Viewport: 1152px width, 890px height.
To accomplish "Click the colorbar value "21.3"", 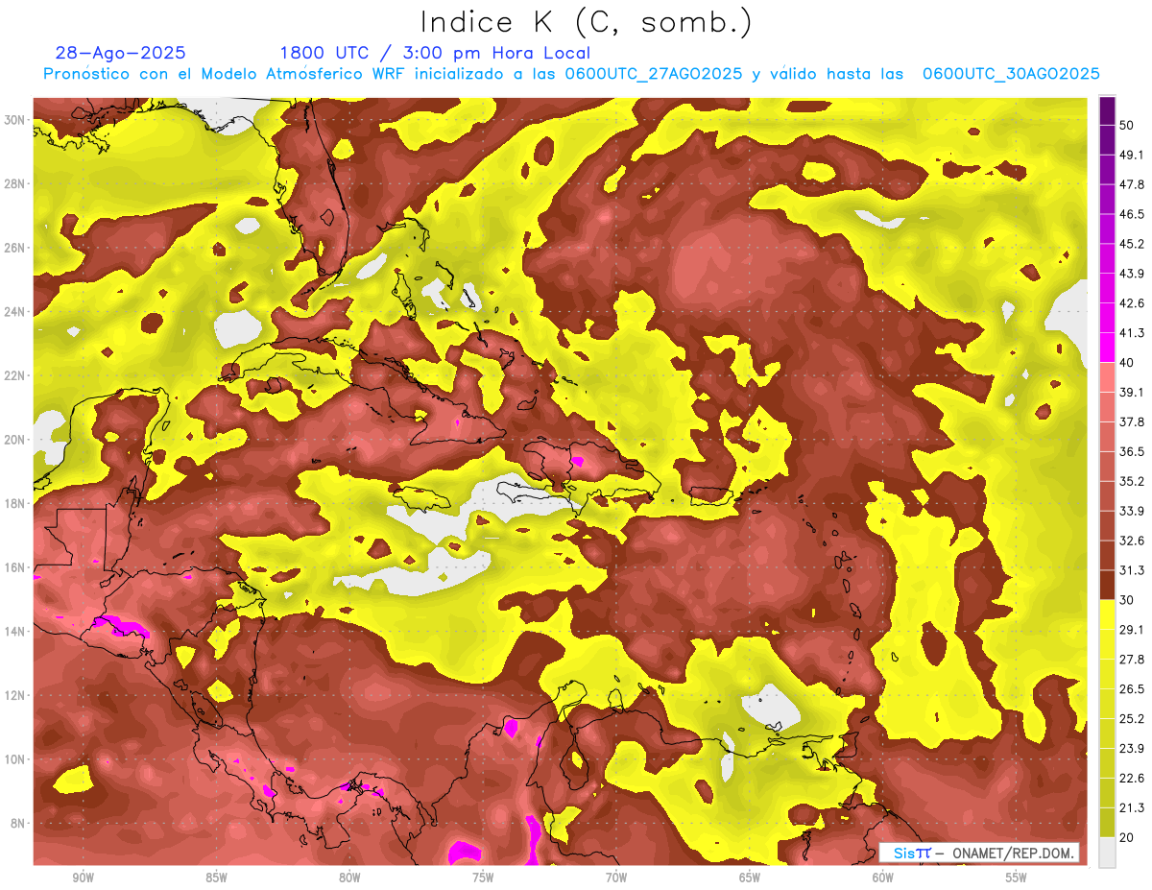I will point(1131,807).
